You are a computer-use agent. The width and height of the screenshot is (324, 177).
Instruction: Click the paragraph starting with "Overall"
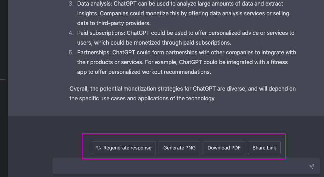pos(182,93)
